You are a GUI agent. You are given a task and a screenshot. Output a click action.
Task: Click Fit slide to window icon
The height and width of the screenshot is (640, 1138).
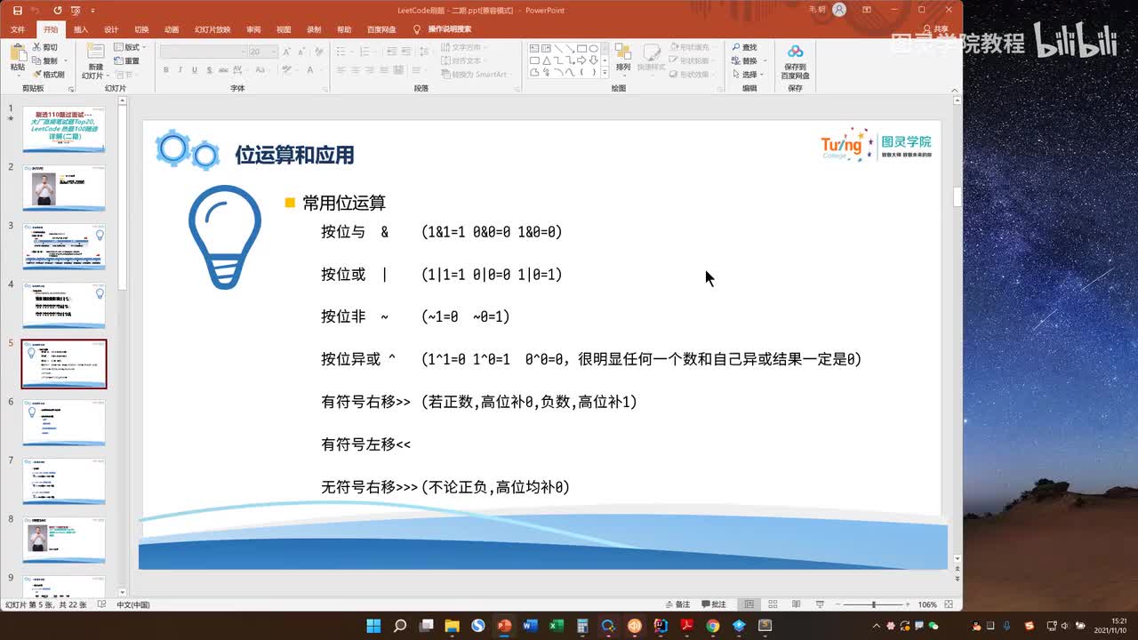tap(950, 604)
